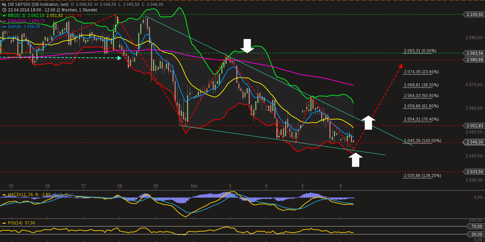Click Fibonacci label 2.083,31 (0.00%)
Screen dimensions: 485x242
click(x=420, y=51)
